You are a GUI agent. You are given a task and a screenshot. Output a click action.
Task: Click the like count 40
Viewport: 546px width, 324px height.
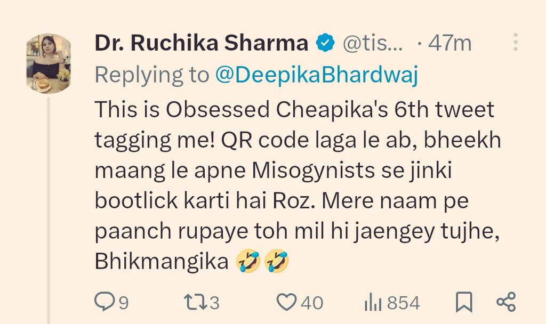click(312, 303)
